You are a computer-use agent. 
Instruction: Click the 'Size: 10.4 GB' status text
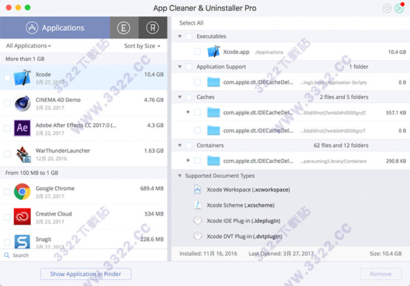(x=385, y=254)
